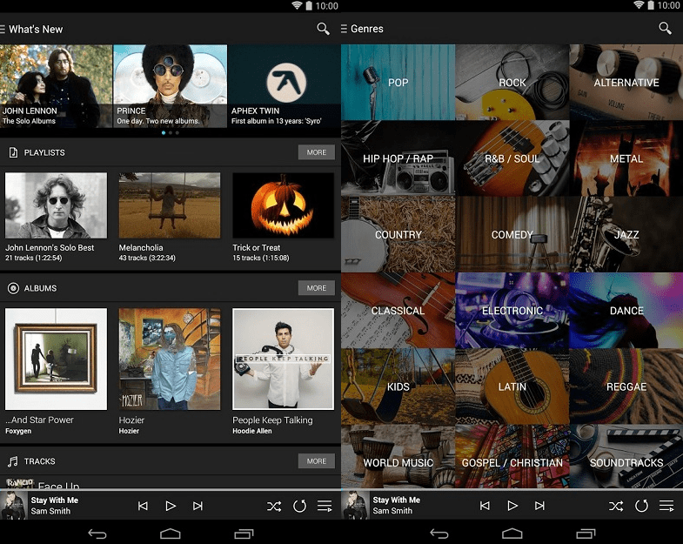Play Stay With Me in Genres player
The image size is (683, 544).
pyautogui.click(x=512, y=506)
